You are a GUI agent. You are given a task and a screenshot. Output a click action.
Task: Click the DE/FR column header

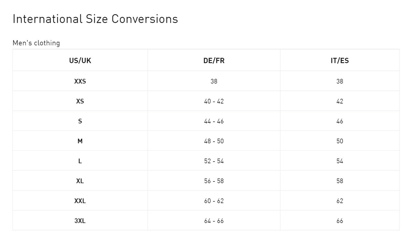point(214,61)
